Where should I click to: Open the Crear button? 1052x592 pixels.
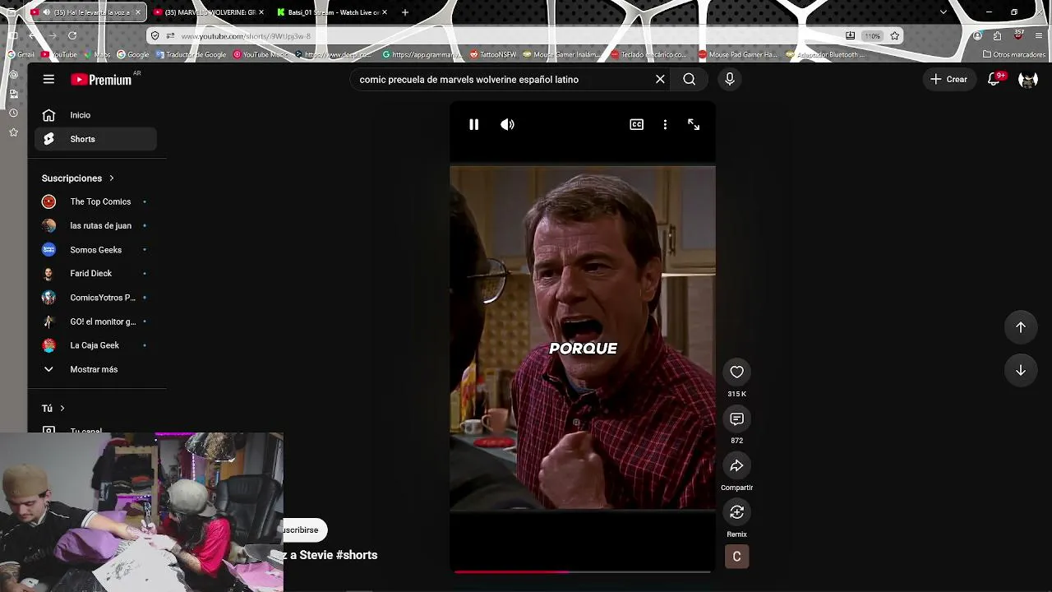[948, 79]
